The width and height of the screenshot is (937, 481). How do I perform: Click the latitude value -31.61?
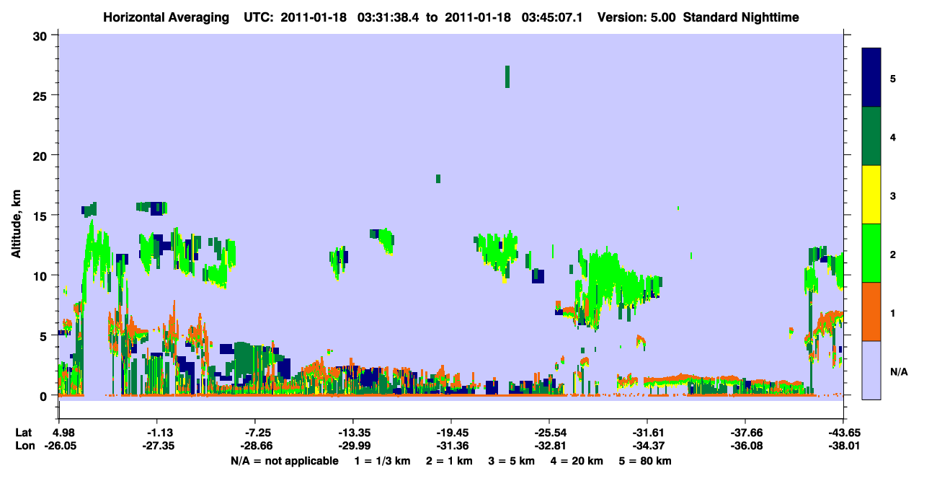(x=647, y=433)
